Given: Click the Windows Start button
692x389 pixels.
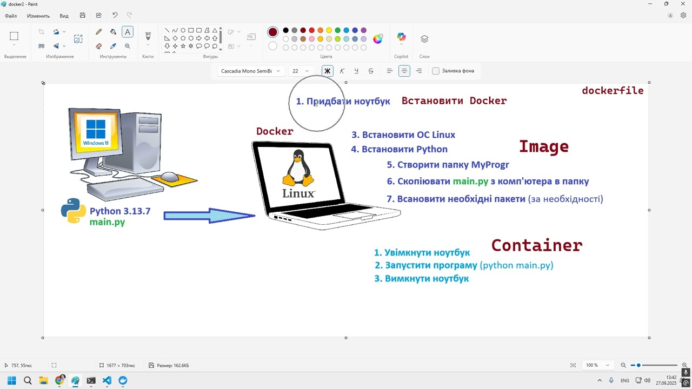Looking at the screenshot, I should click(x=12, y=380).
